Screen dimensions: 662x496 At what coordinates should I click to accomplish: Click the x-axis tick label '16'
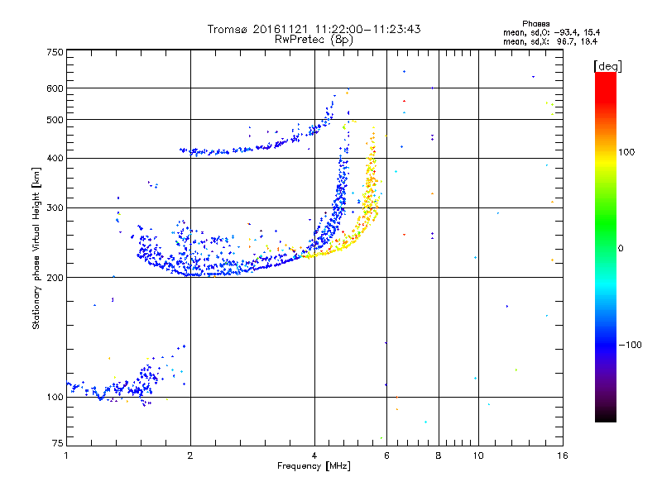(563, 455)
